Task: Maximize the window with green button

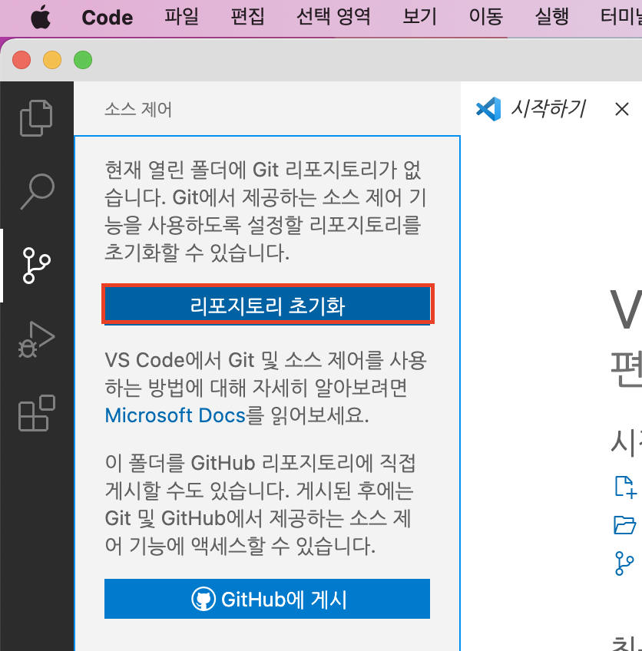Action: coord(83,60)
